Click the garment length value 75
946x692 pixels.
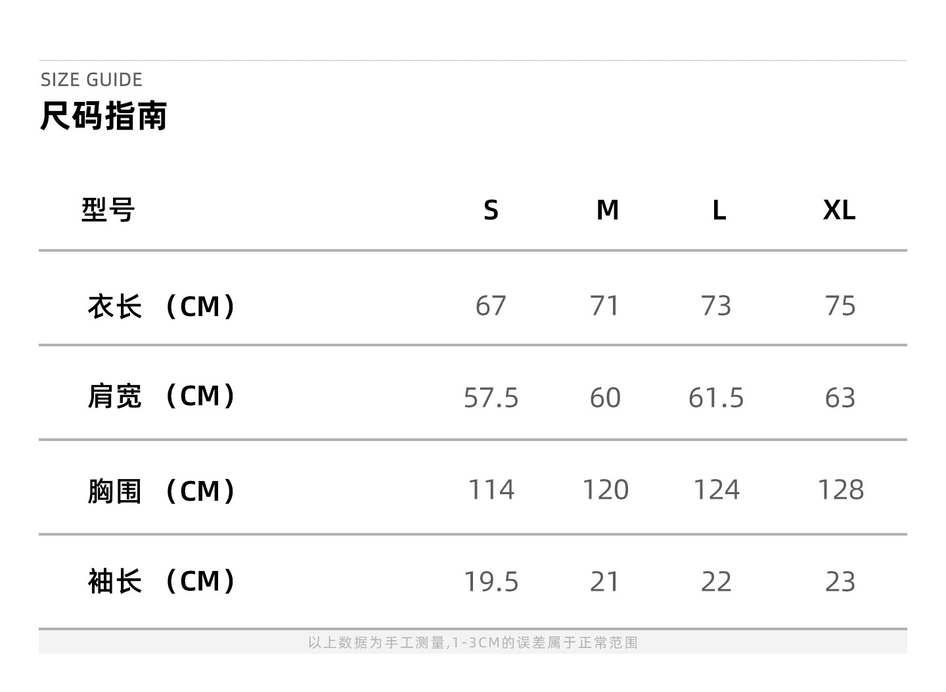840,306
